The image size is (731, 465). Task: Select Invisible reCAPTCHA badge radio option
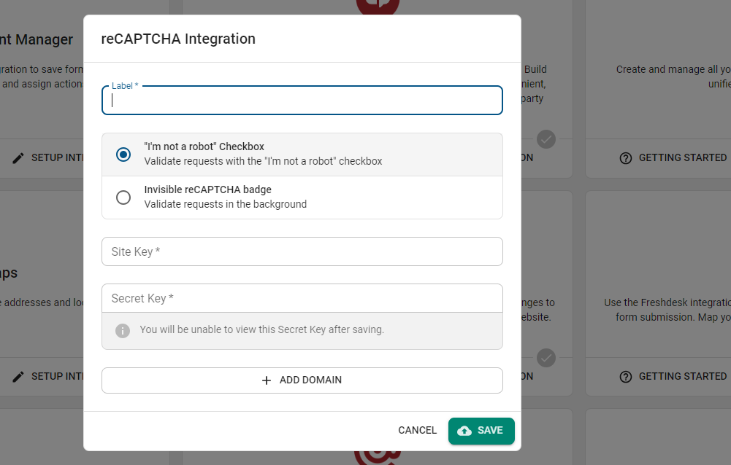coord(123,198)
